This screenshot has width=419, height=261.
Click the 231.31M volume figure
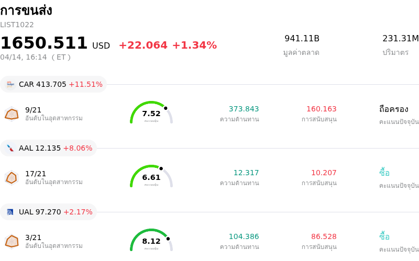(400, 39)
